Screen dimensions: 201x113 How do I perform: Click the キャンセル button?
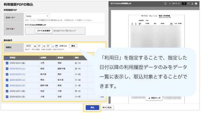(107, 108)
